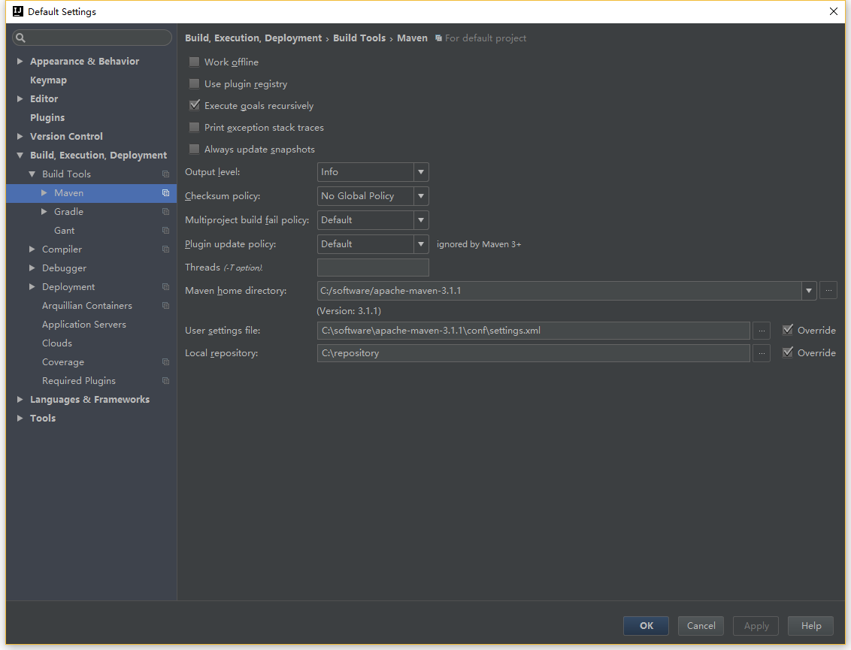Click the project-level icon on Maven row
The width and height of the screenshot is (851, 650).
165,193
